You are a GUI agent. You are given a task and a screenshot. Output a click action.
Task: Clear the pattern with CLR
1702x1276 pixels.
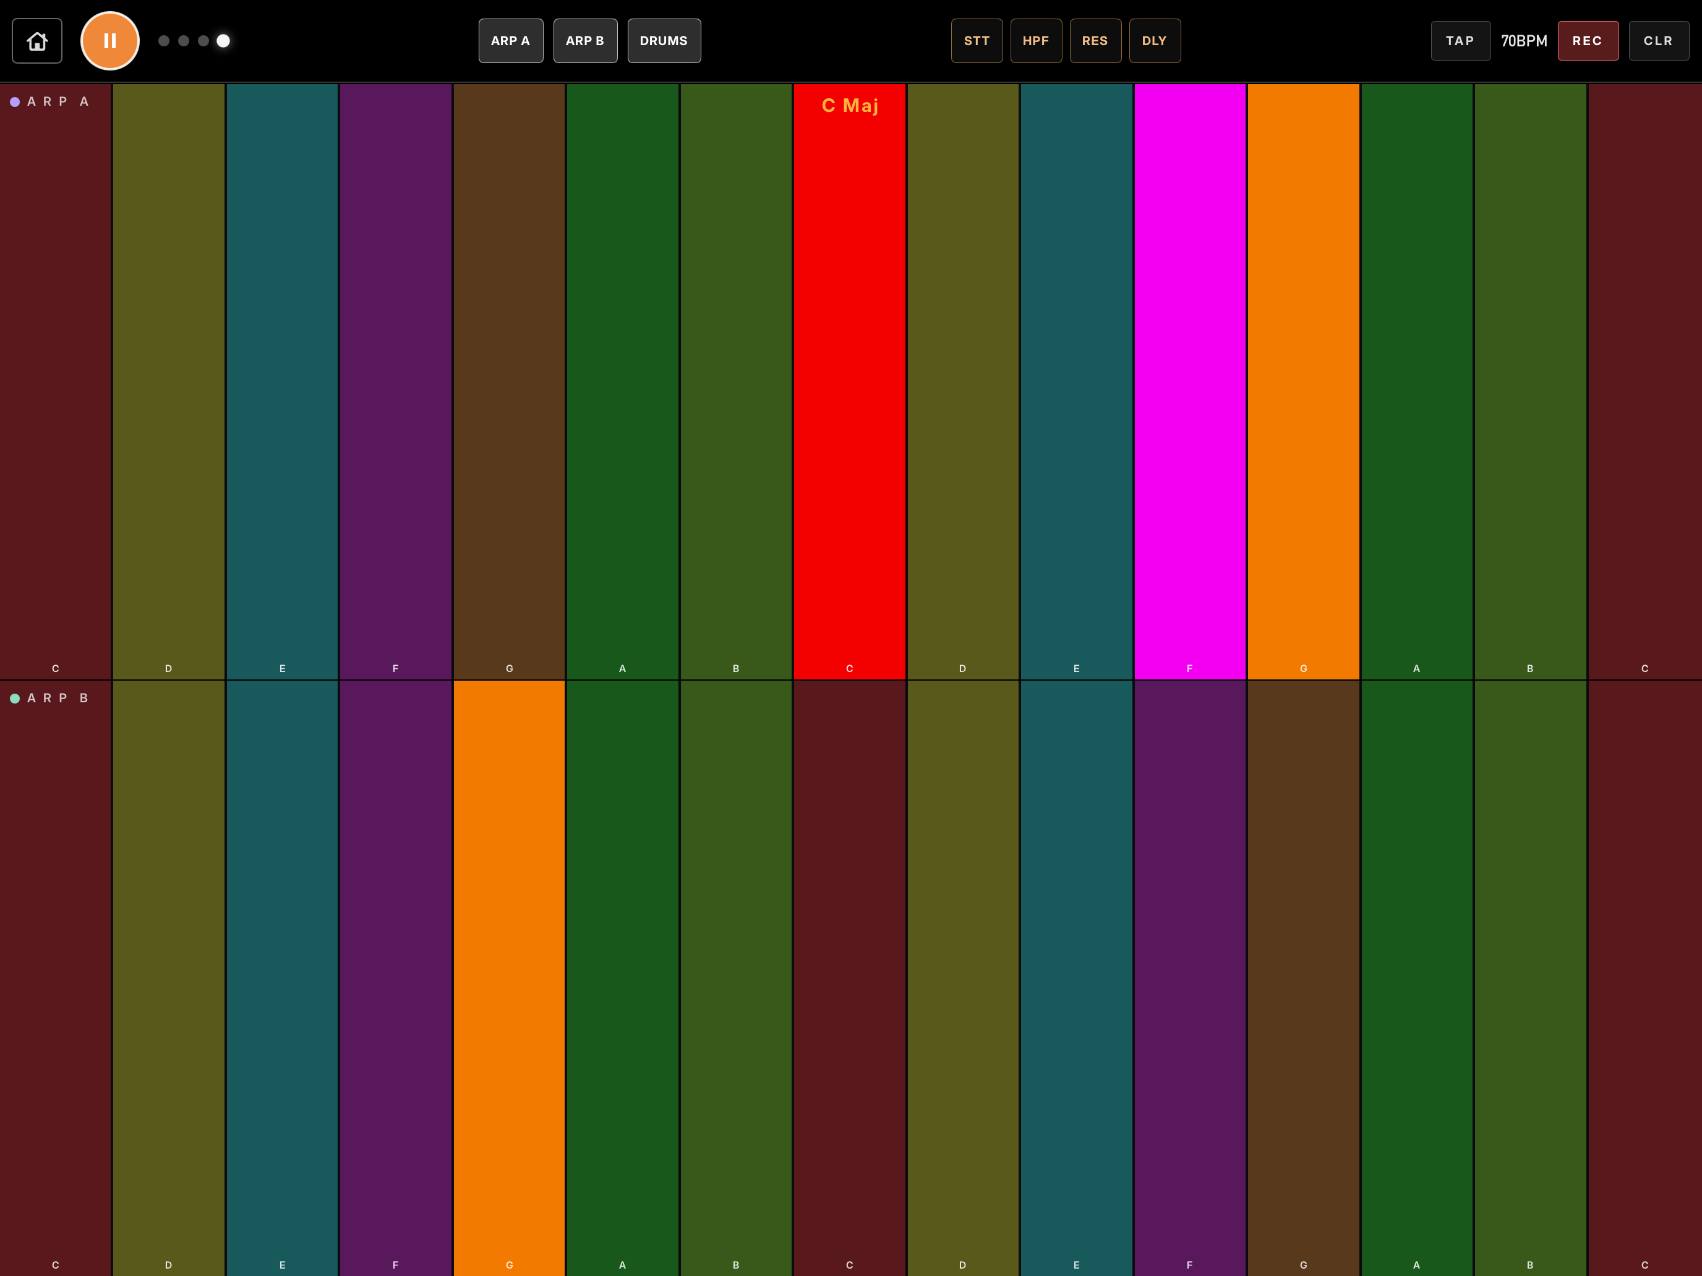click(x=1659, y=41)
